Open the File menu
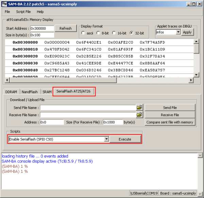The height and width of the screenshot is (198, 204). tap(7, 12)
